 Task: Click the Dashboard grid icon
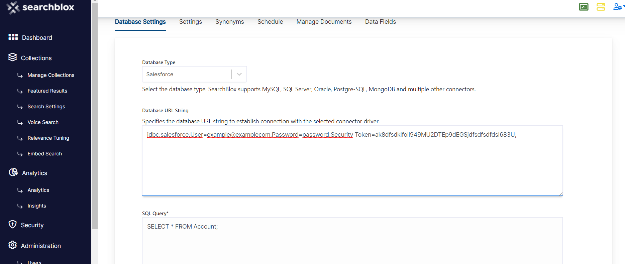(13, 37)
